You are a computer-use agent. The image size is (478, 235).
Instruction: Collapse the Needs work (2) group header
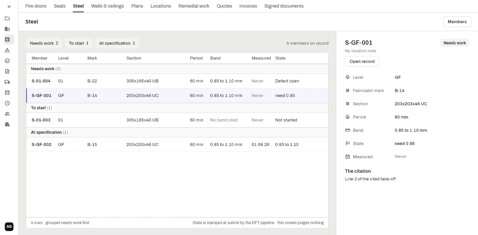point(177,69)
